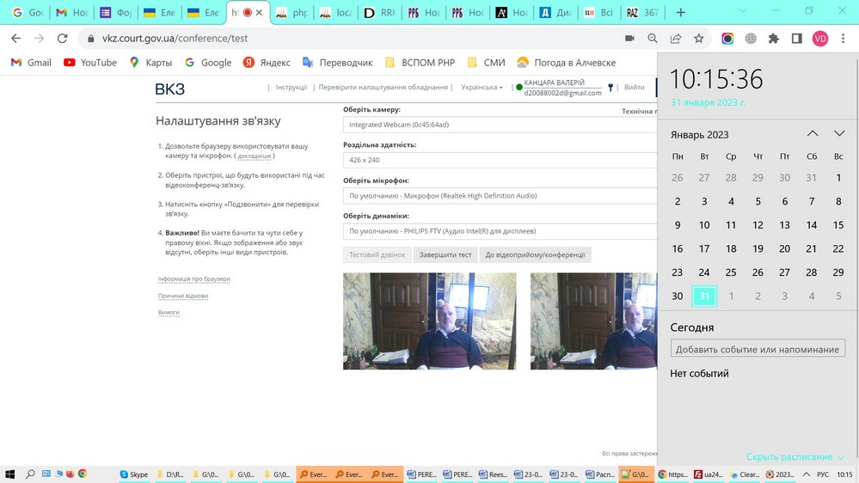Image resolution: width=859 pixels, height=483 pixels.
Task: Open the zoom magnifier in address bar
Action: (653, 39)
